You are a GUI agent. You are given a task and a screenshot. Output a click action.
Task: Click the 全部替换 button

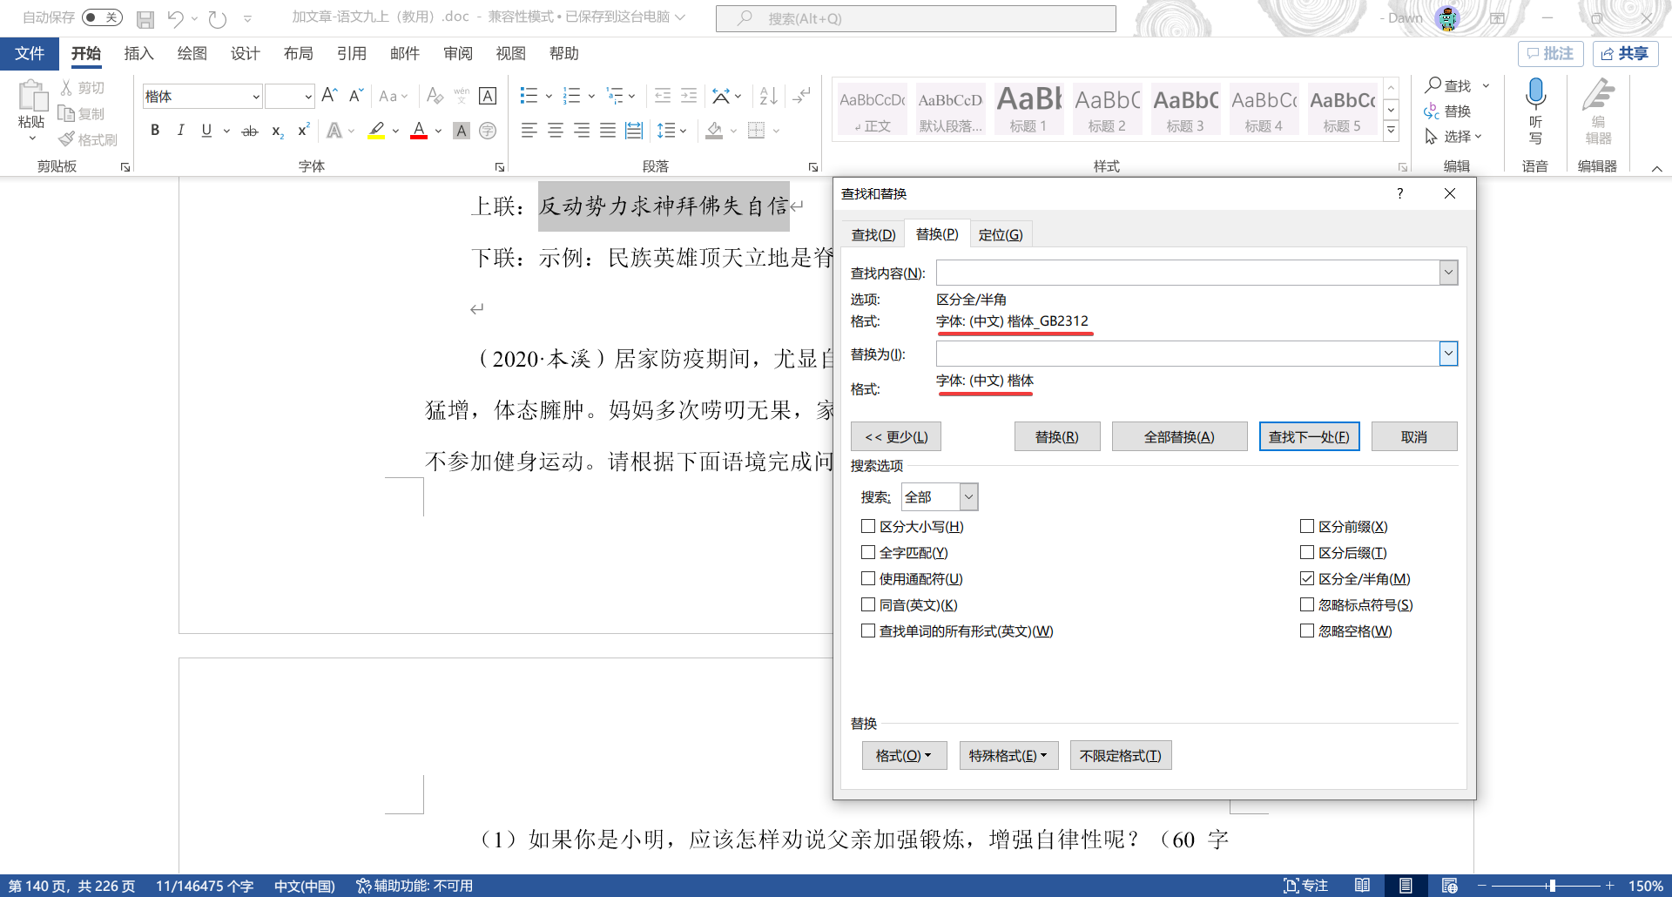[x=1179, y=436]
